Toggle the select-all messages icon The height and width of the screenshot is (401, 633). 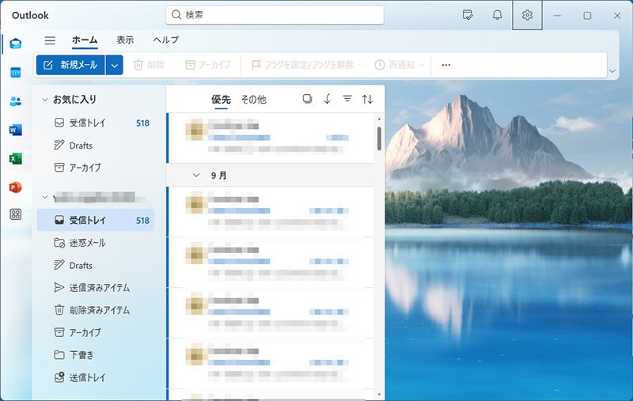tap(308, 99)
